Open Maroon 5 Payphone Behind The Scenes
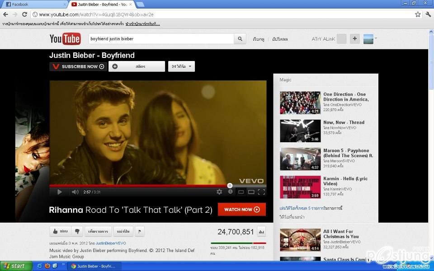 [x=348, y=153]
